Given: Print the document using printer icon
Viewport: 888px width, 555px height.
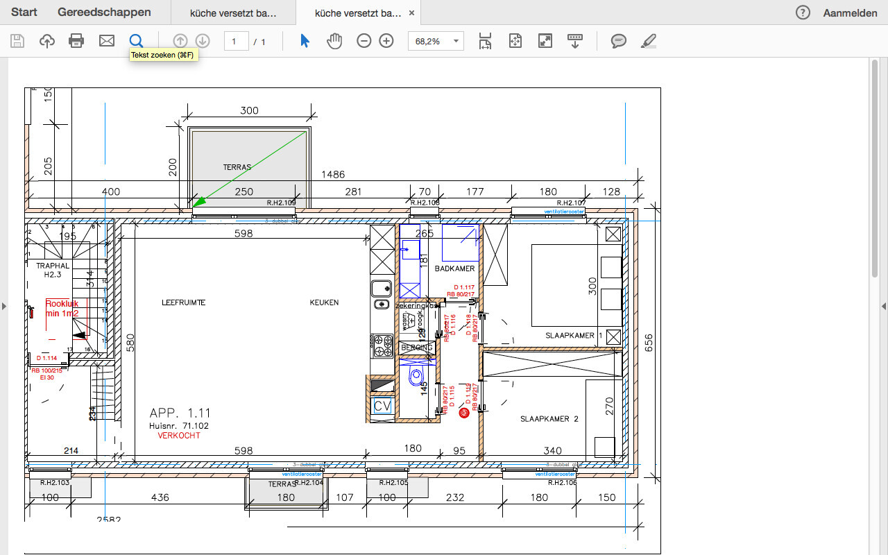Looking at the screenshot, I should click(x=76, y=41).
